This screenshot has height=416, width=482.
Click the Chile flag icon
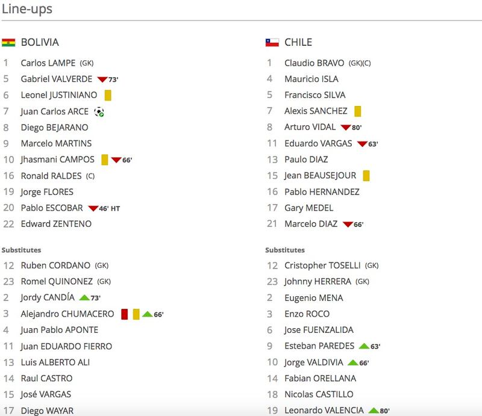(x=272, y=42)
